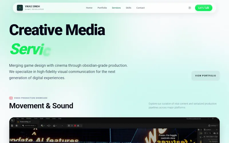This screenshot has height=143, width=229.
Task: Select the Services nav link
Action: 116,8
